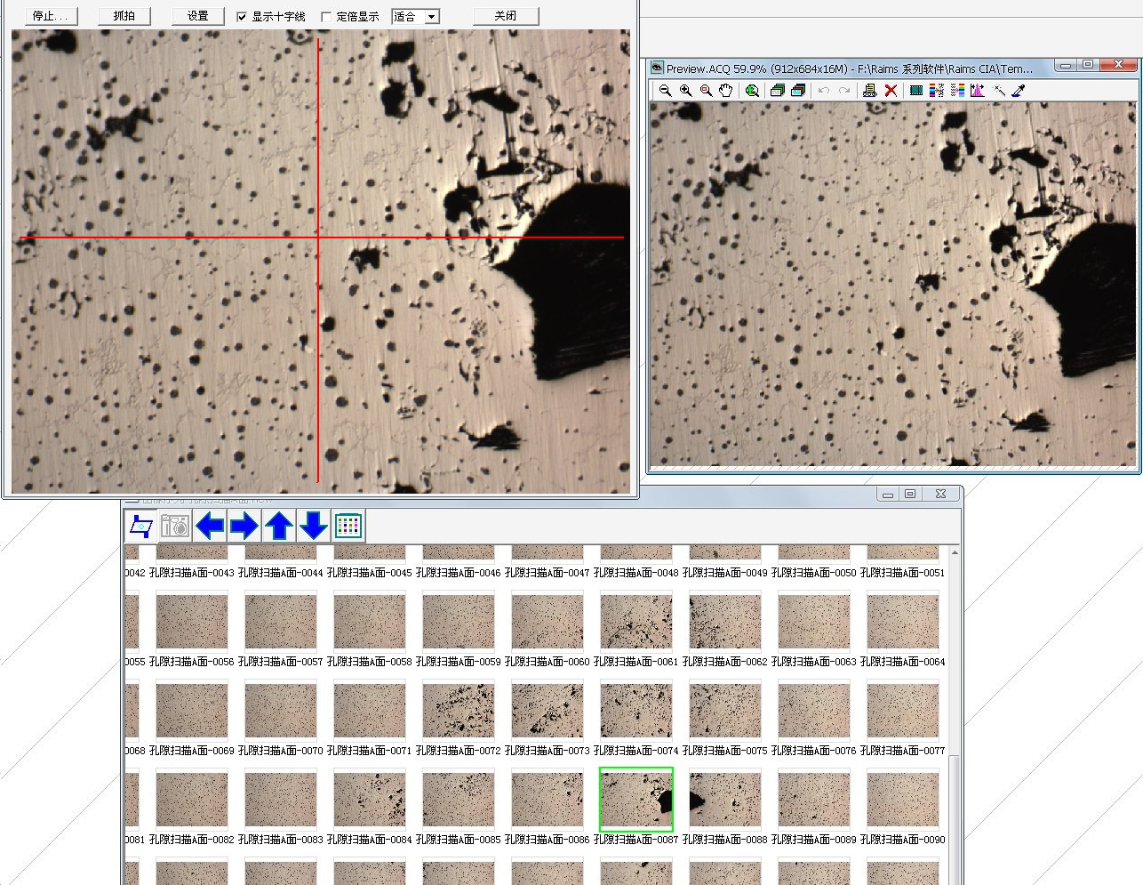Click the blue left arrow button
The width and height of the screenshot is (1143, 885).
210,527
